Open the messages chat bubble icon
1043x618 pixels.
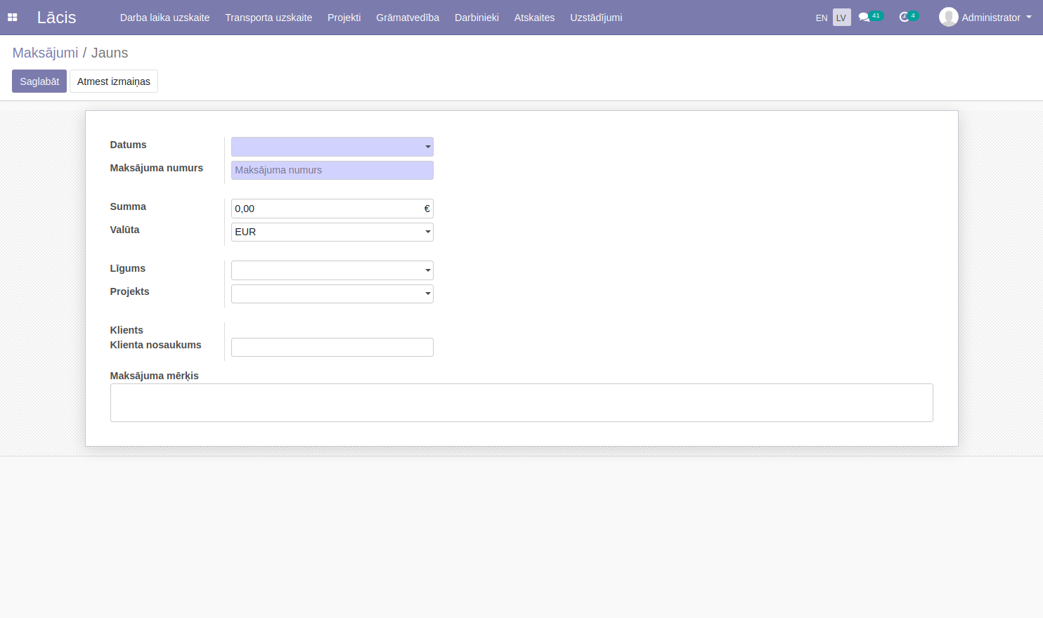coord(864,17)
